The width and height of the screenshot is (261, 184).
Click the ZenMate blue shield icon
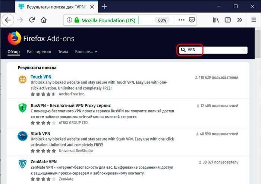(22, 164)
